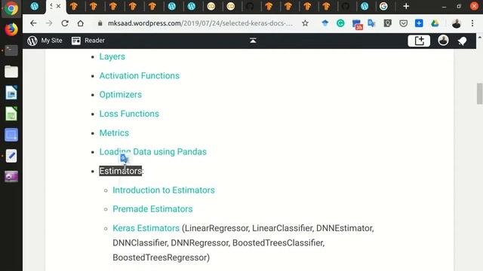Open the Pocket extension

click(403, 23)
